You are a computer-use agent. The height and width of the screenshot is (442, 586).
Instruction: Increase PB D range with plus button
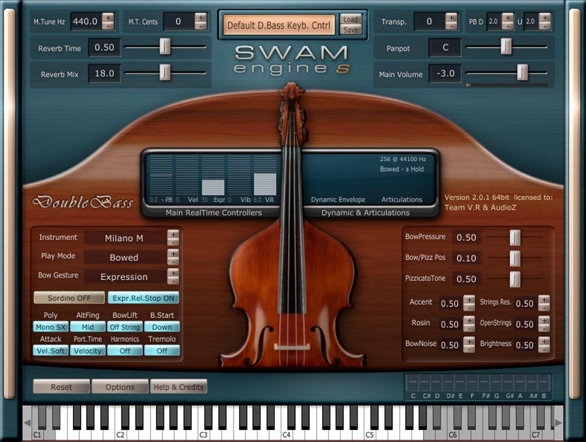coord(508,18)
